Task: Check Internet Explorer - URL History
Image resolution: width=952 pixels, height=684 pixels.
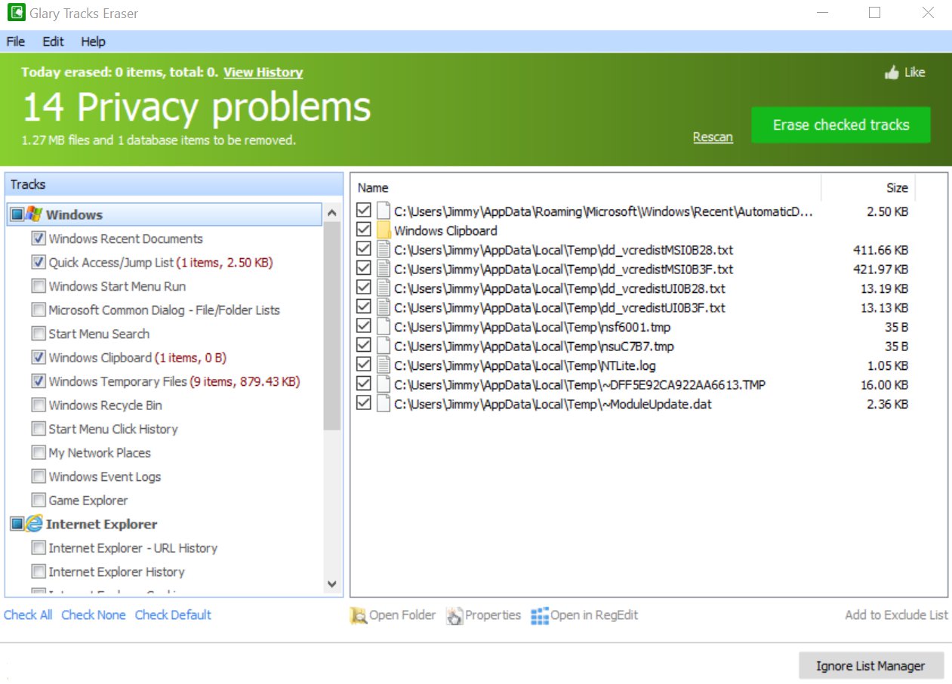Action: point(38,548)
